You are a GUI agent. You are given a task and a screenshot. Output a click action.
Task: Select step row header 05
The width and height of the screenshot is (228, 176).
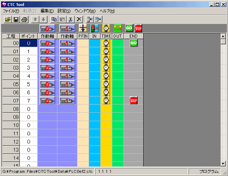11,84
